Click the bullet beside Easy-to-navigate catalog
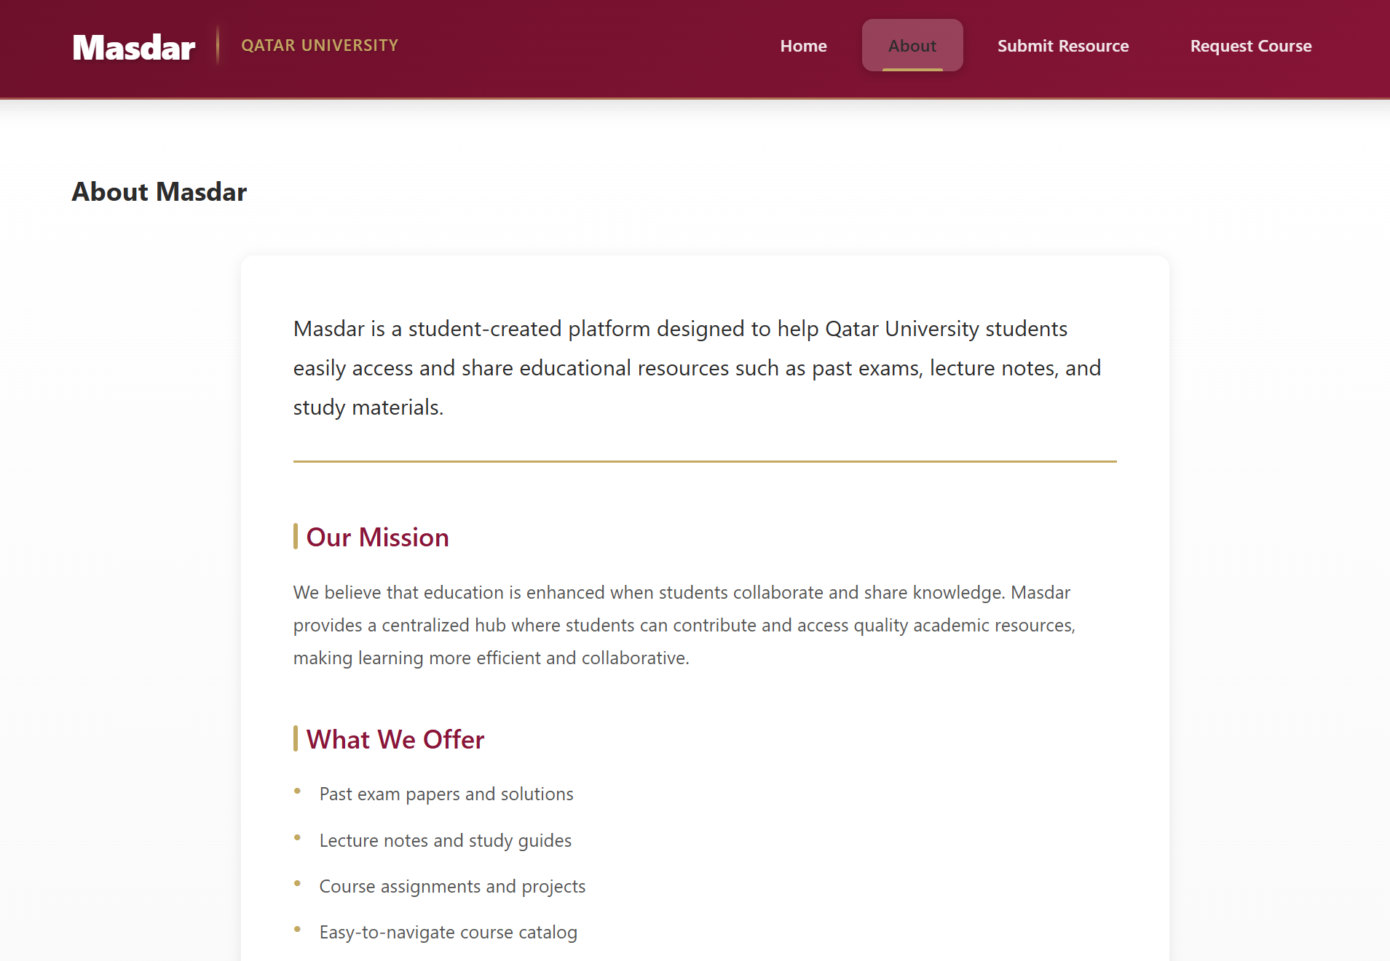The height and width of the screenshot is (961, 1390). tap(298, 928)
